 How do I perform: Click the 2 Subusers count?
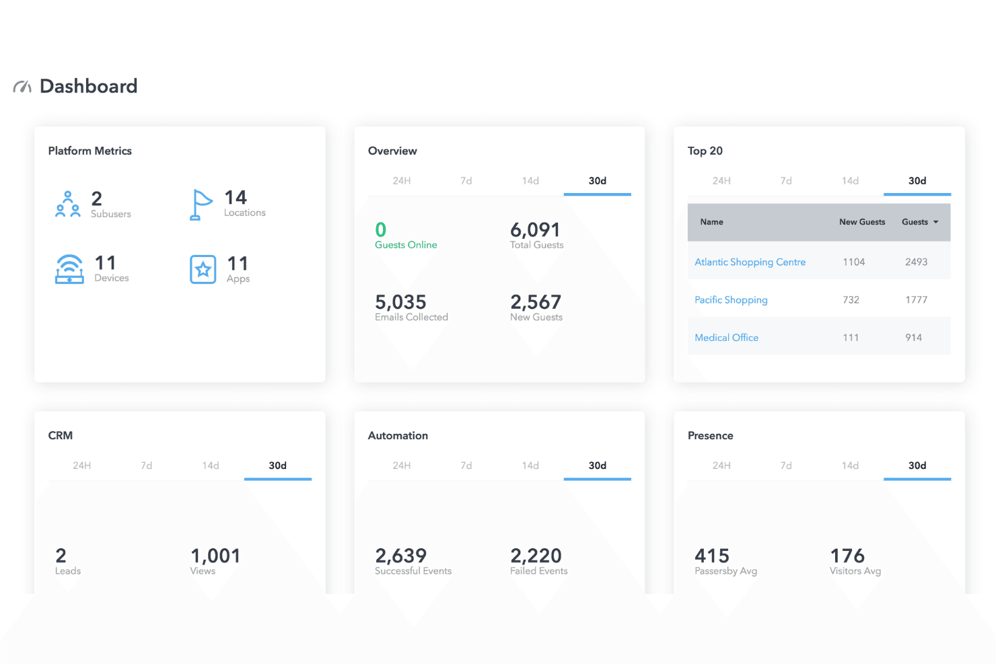97,198
